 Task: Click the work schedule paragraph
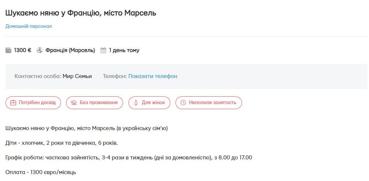[x=129, y=158]
